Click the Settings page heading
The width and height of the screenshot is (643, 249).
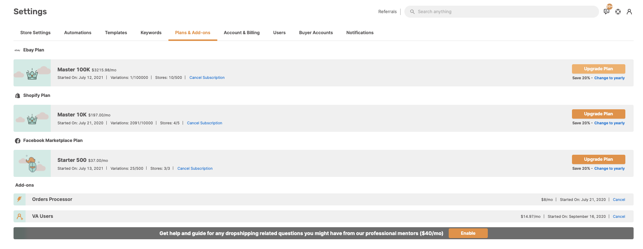30,12
